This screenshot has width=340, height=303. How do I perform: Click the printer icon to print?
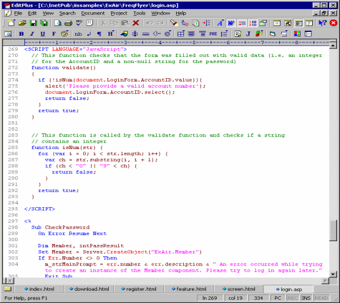pyautogui.click(x=68, y=23)
